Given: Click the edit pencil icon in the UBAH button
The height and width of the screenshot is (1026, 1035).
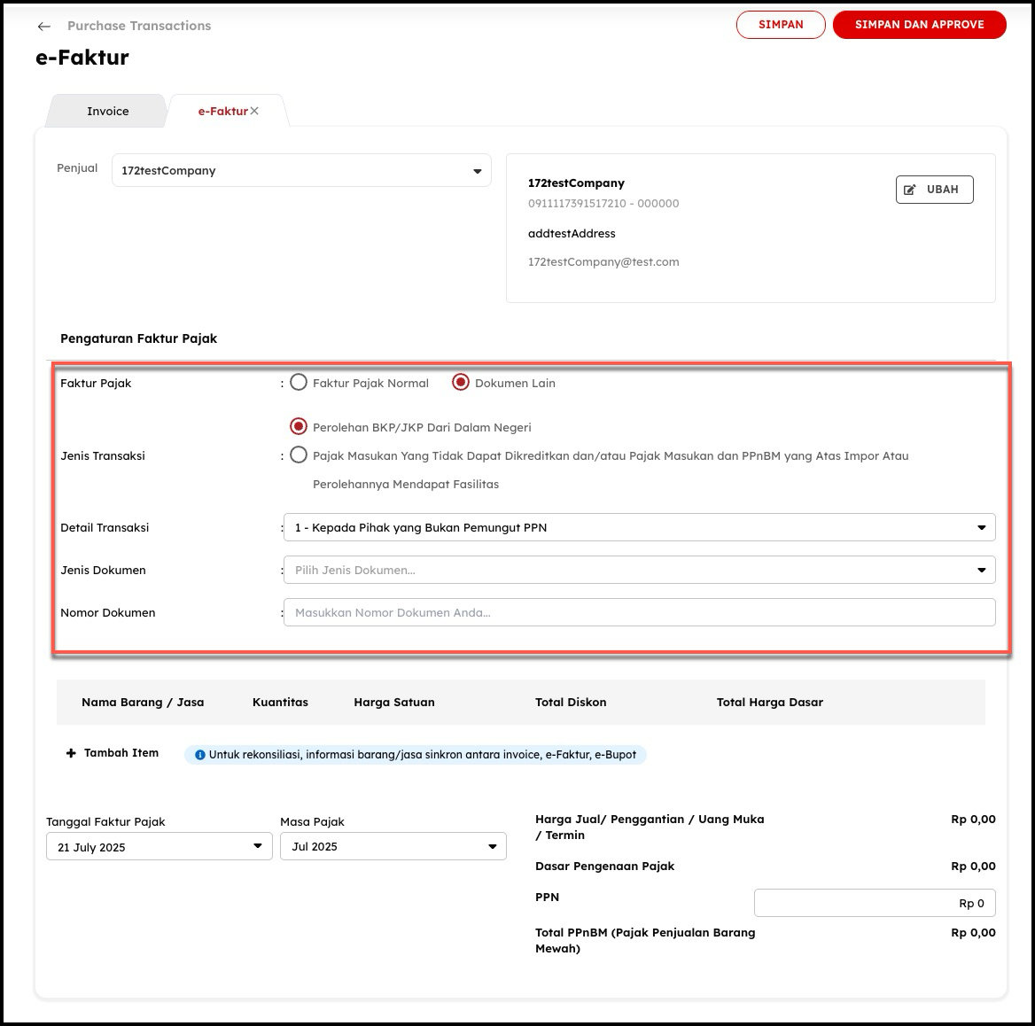Looking at the screenshot, I should click(x=909, y=190).
